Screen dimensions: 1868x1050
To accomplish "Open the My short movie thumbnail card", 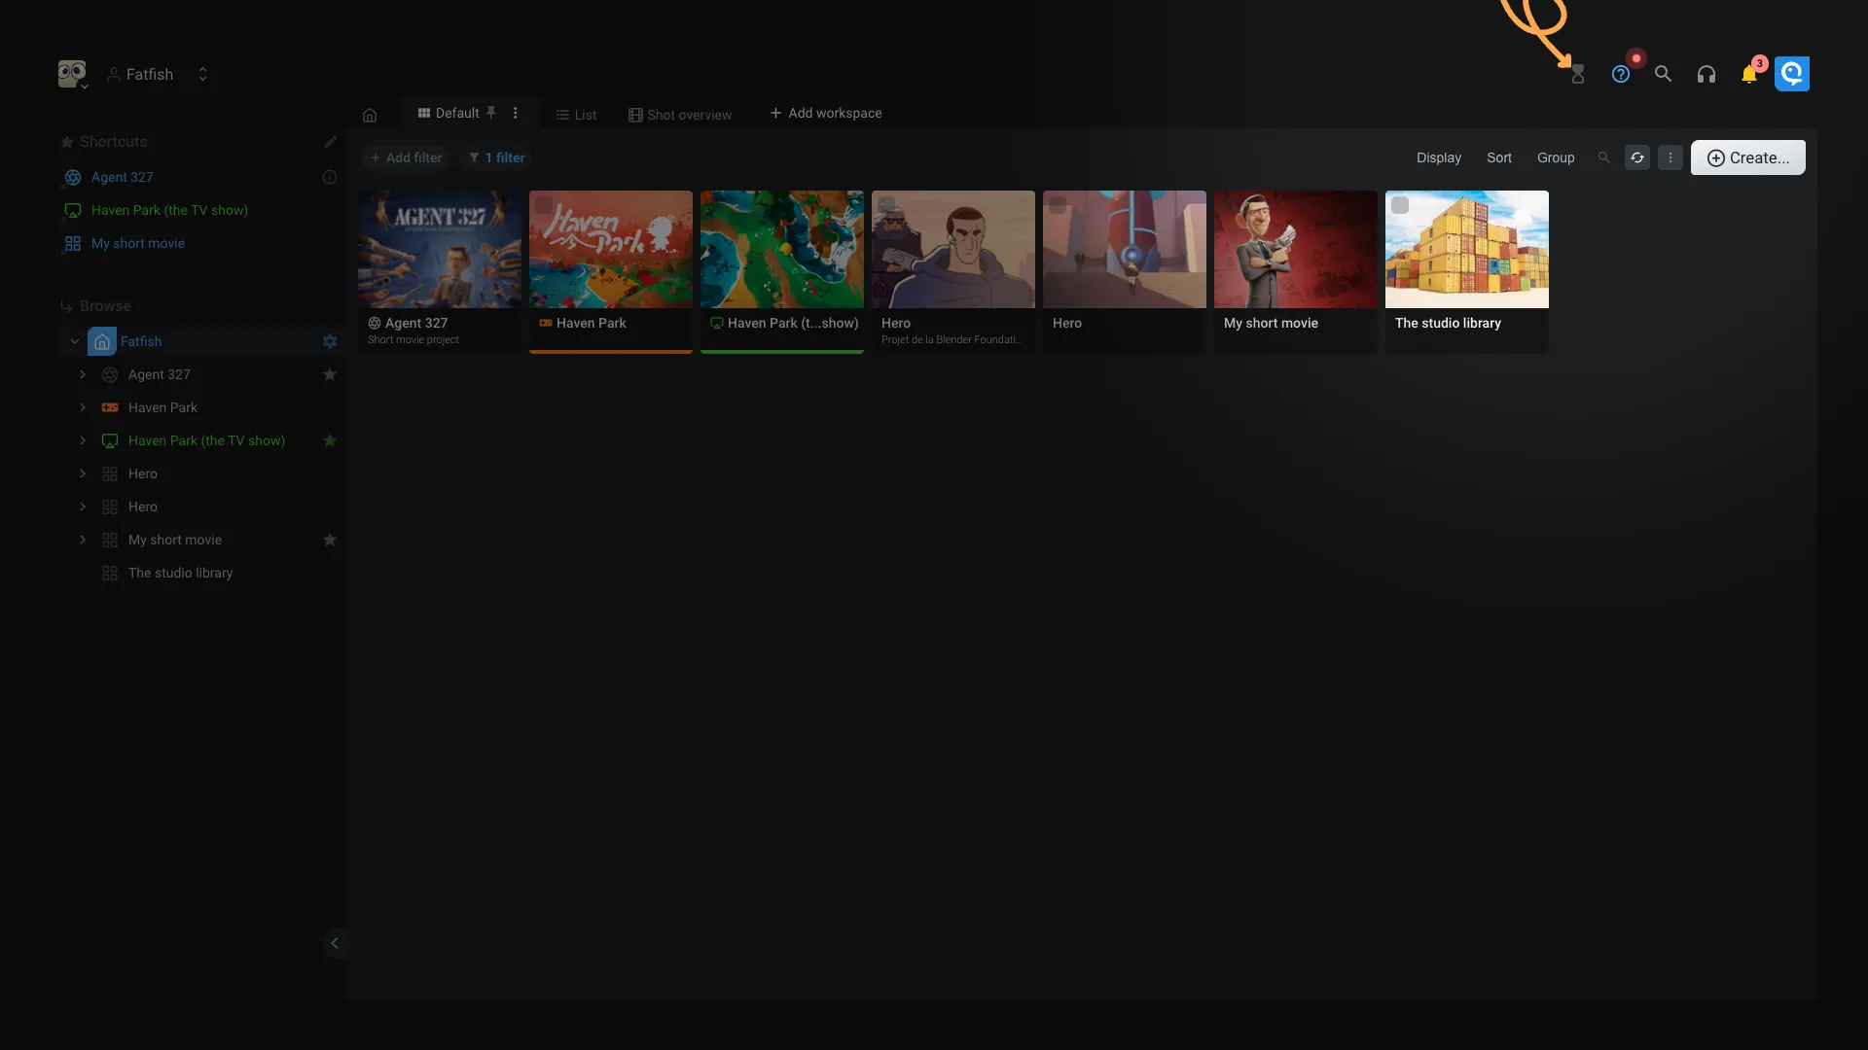I will pos(1295,250).
